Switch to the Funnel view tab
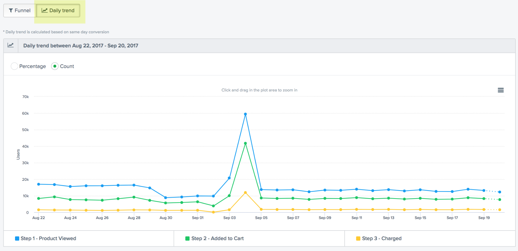 (20, 10)
